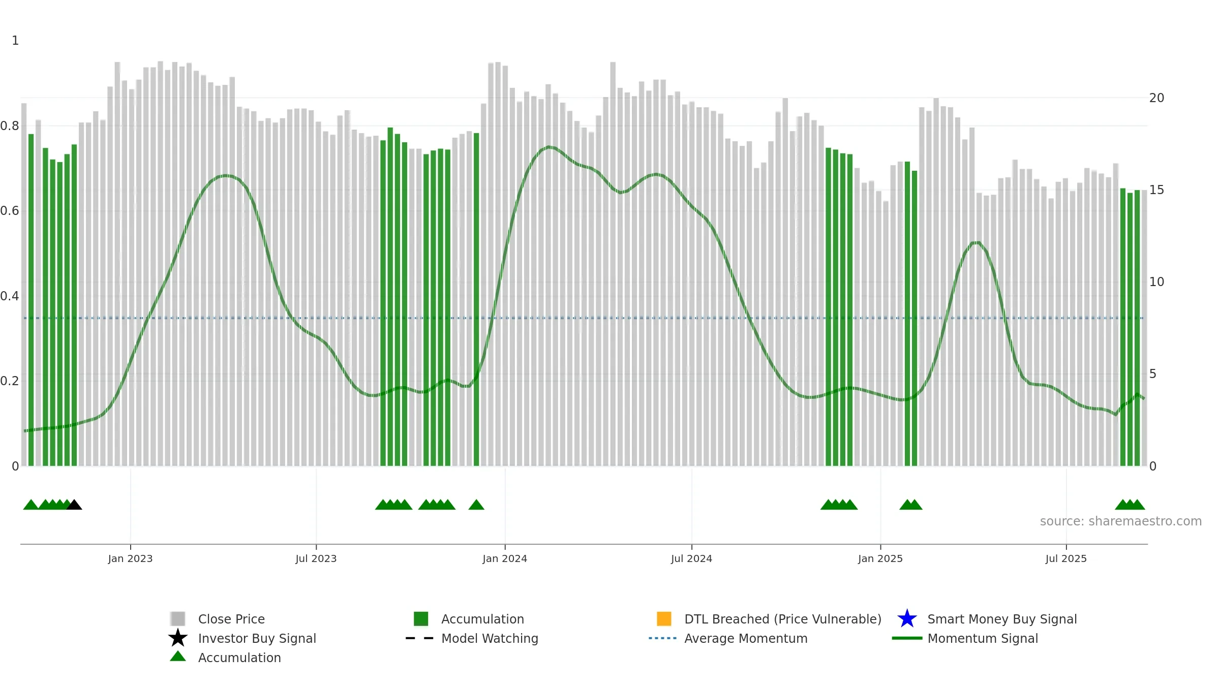1220x686 pixels.
Task: Click the Jul 2025 axis label
Action: click(x=1066, y=559)
